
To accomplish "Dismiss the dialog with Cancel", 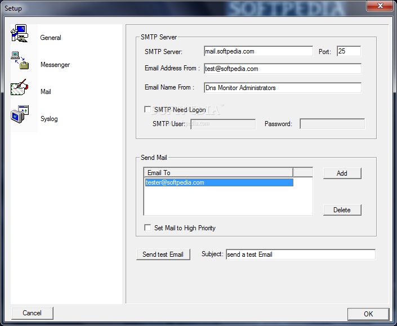I will 32,313.
